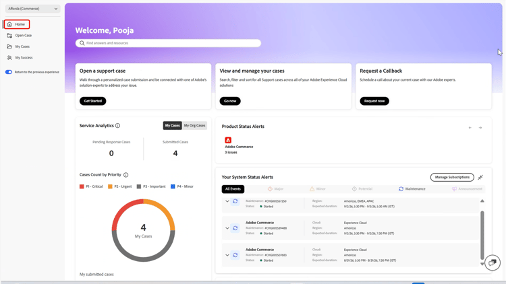Open the Cases Count by Priority info icon

(x=126, y=175)
